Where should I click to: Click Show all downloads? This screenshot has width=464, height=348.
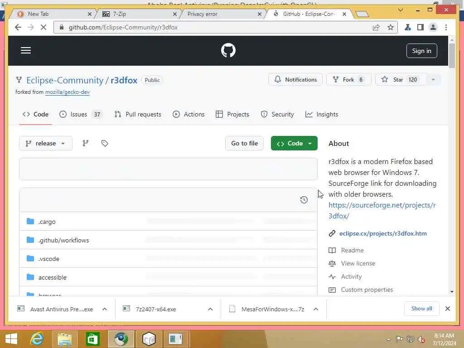[421, 309]
